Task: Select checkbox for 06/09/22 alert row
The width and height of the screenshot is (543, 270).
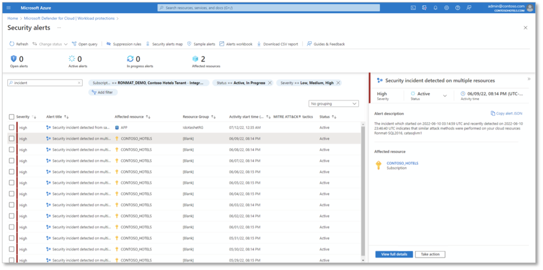Action: 12,139
